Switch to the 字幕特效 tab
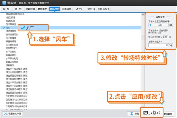 30,9
